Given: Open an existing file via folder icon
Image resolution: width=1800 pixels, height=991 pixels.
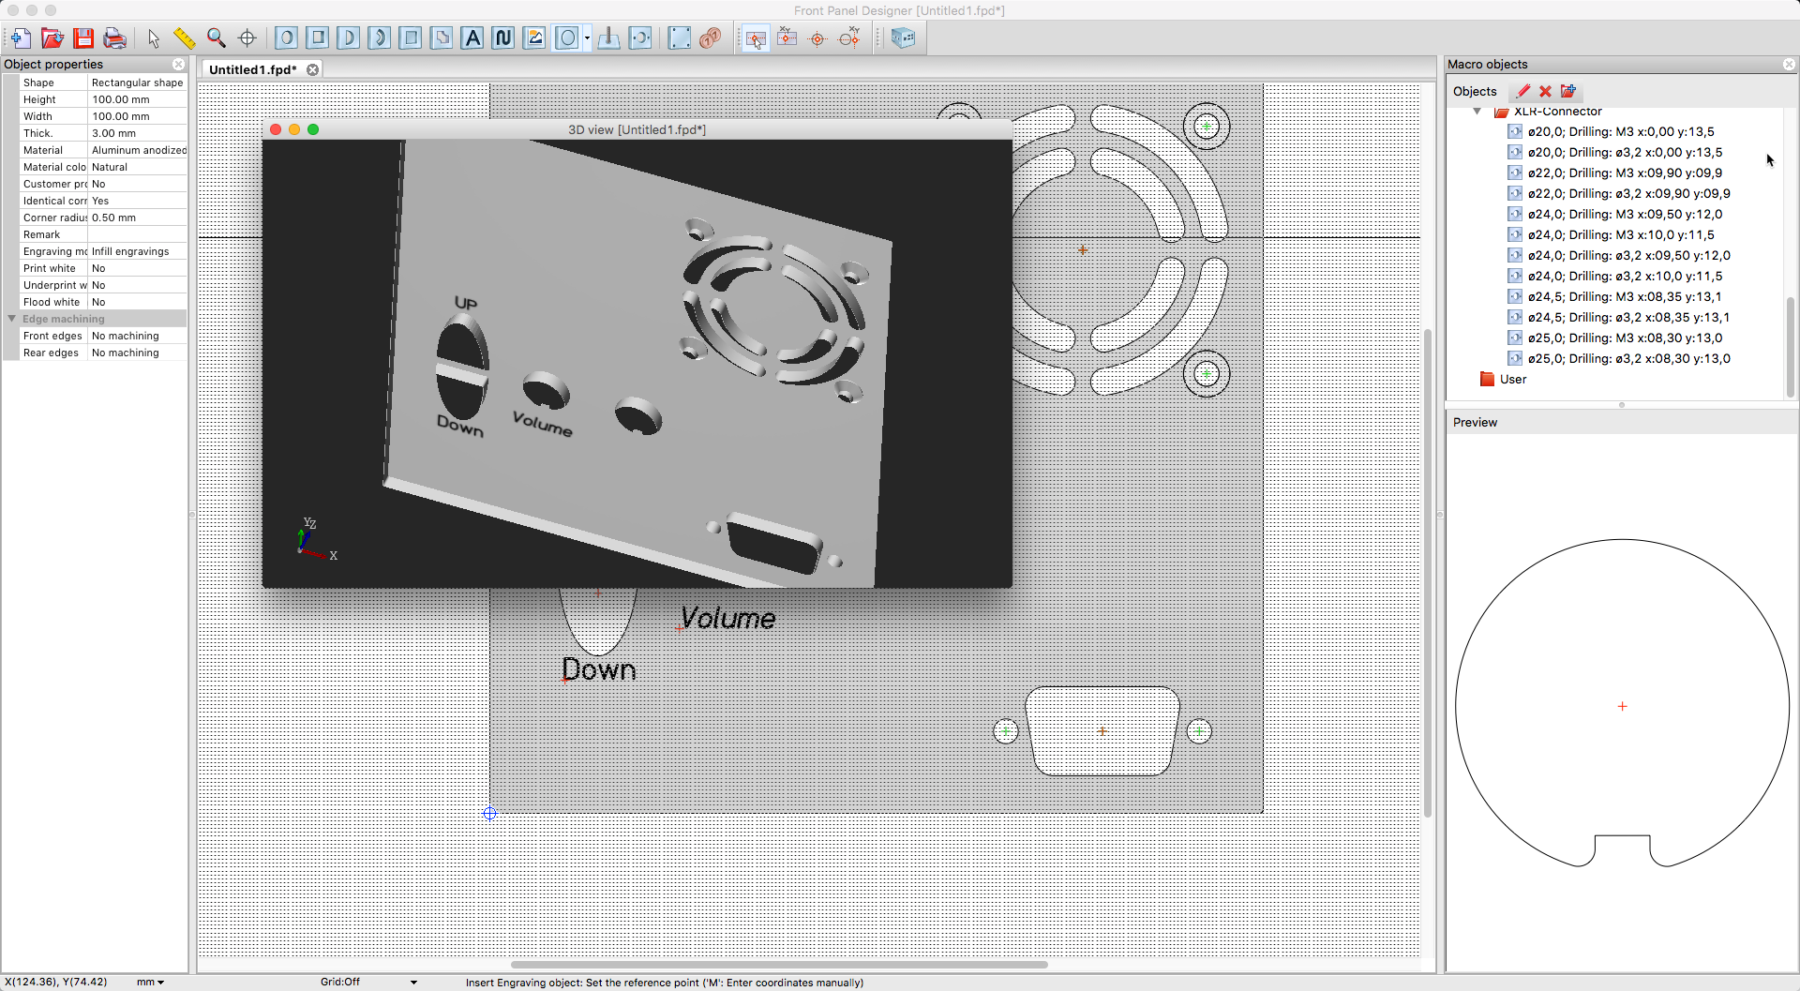Looking at the screenshot, I should pyautogui.click(x=52, y=38).
